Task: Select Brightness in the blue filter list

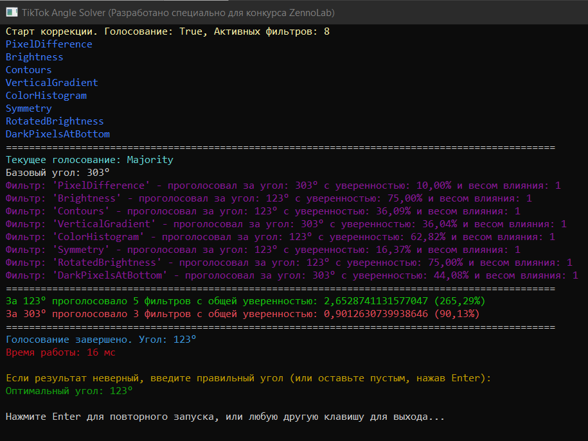Action: point(35,57)
